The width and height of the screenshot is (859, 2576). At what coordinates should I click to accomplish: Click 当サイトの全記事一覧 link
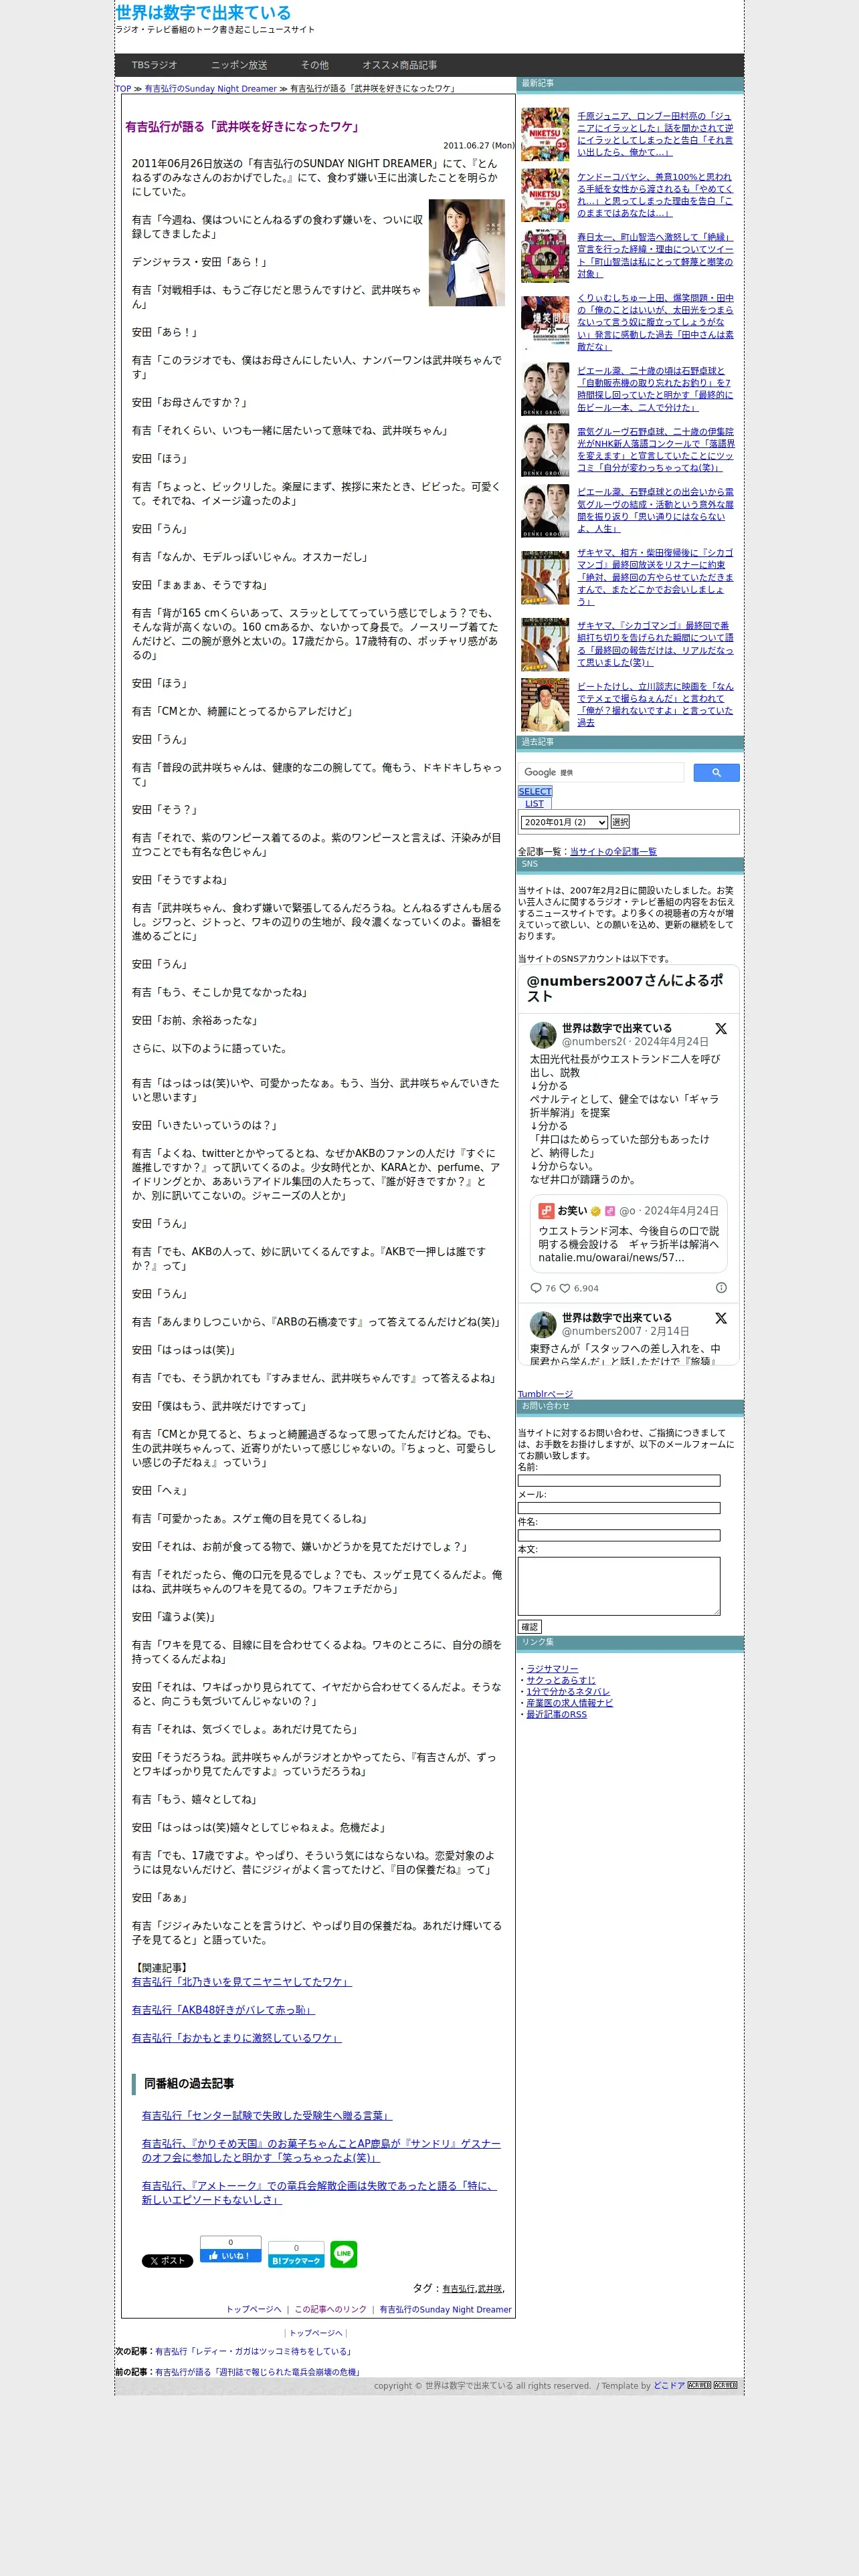[613, 851]
